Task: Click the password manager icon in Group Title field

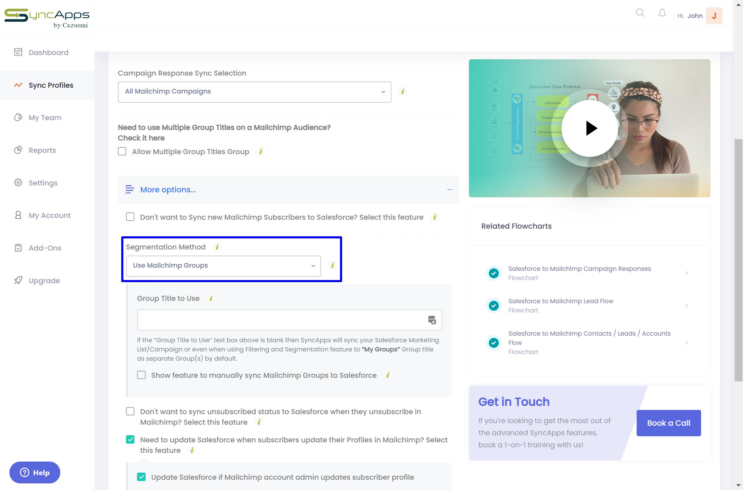Action: 432,320
